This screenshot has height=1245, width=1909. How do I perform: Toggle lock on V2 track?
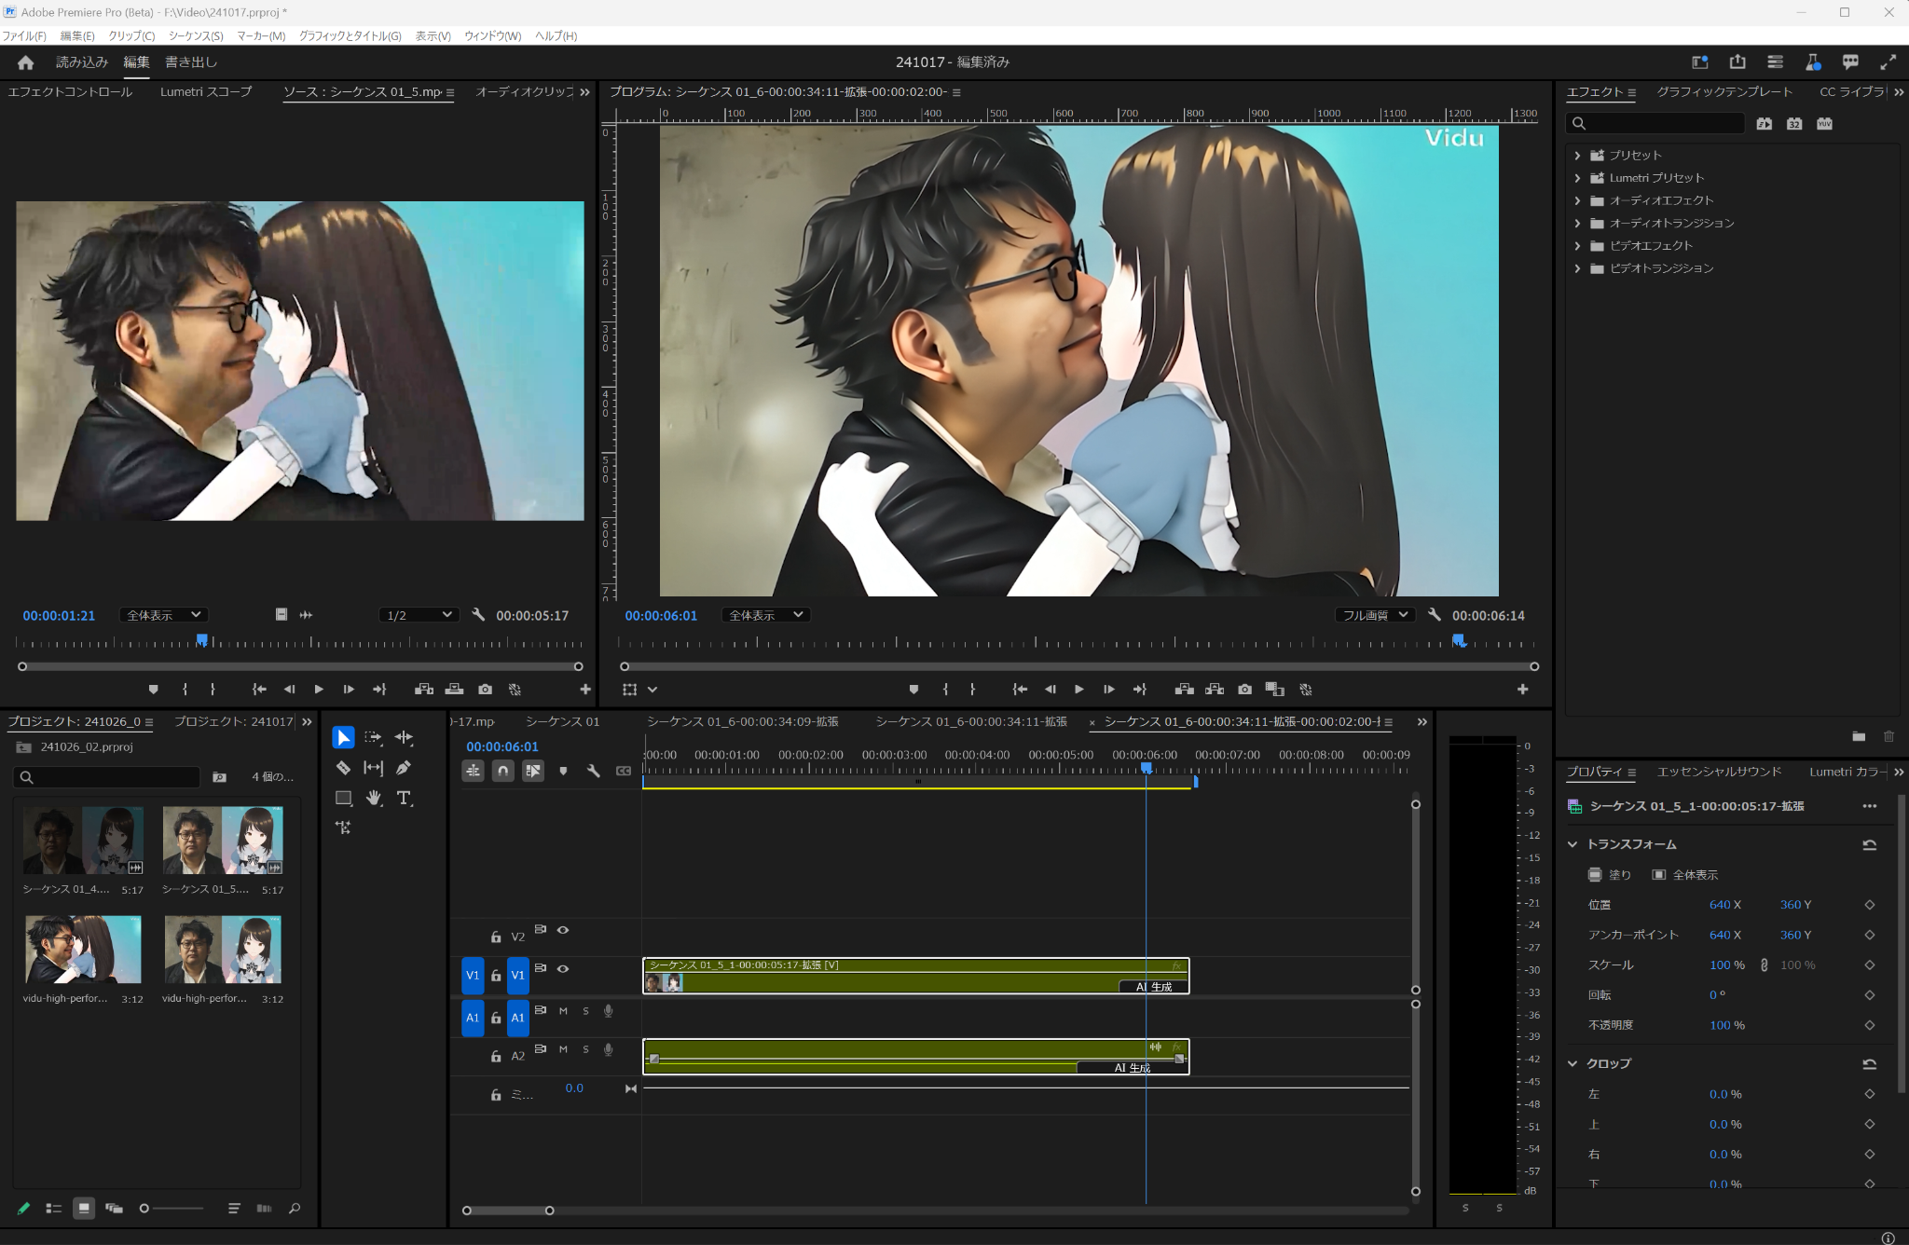(x=496, y=937)
